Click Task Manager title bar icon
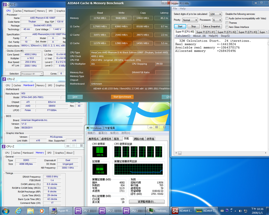 point(88,128)
